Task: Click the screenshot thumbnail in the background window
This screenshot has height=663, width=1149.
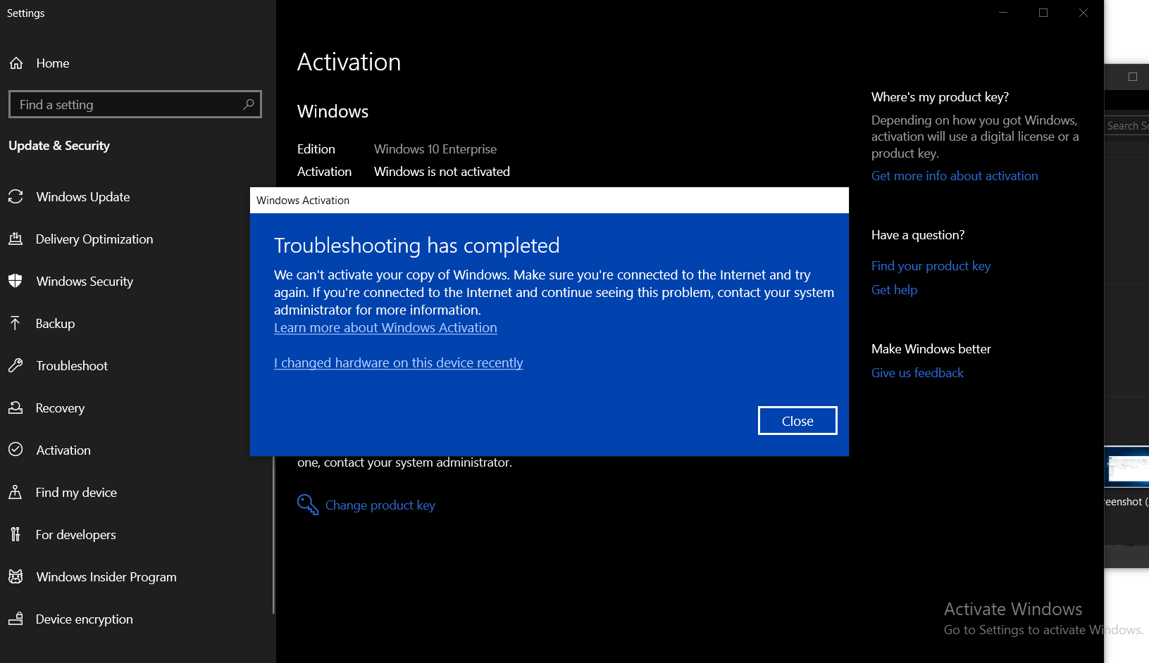Action: pos(1127,467)
